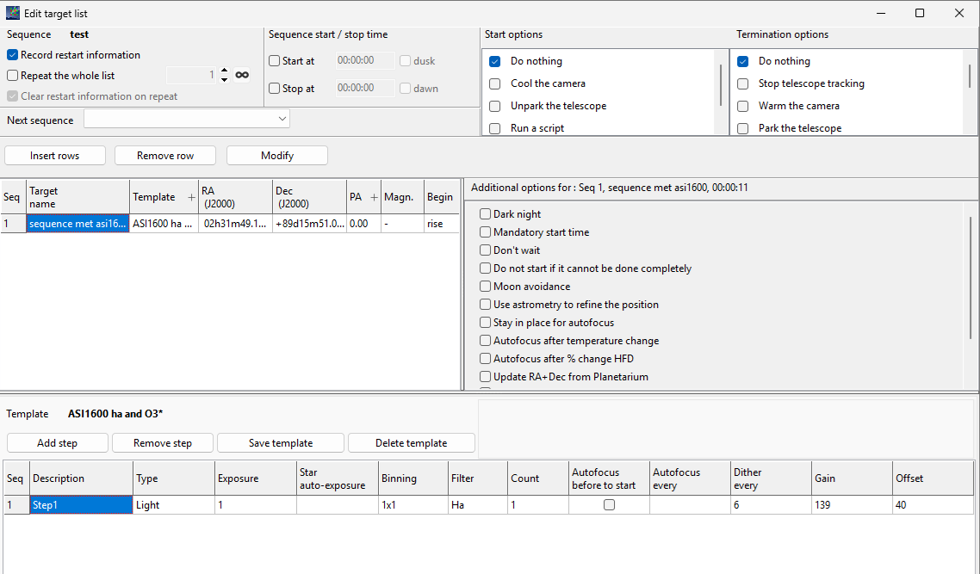Image resolution: width=980 pixels, height=574 pixels.
Task: Click the Offset cell showing 40
Action: pos(933,504)
